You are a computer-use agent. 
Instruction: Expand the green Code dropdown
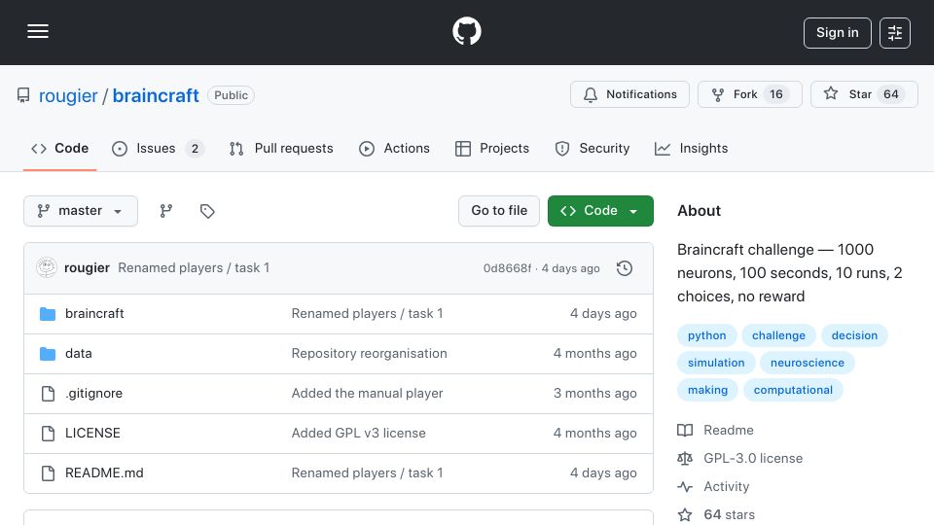tap(600, 211)
